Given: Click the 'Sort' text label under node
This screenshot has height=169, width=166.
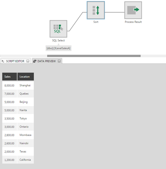Looking at the screenshot, I should (x=96, y=22).
